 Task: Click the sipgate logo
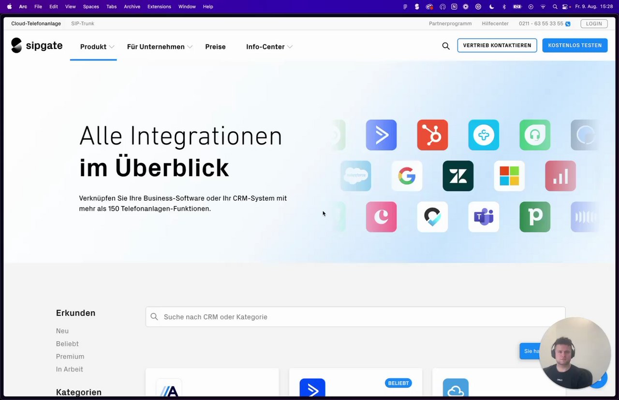[37, 45]
